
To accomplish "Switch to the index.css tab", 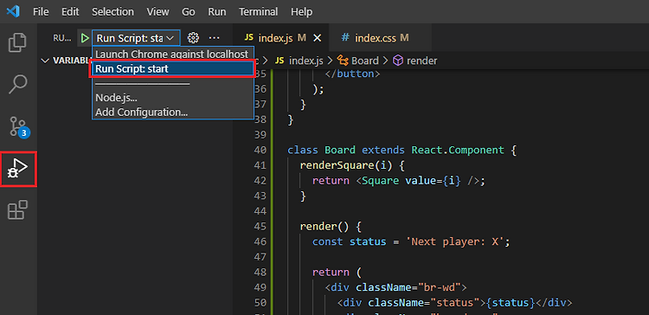I will (x=381, y=38).
